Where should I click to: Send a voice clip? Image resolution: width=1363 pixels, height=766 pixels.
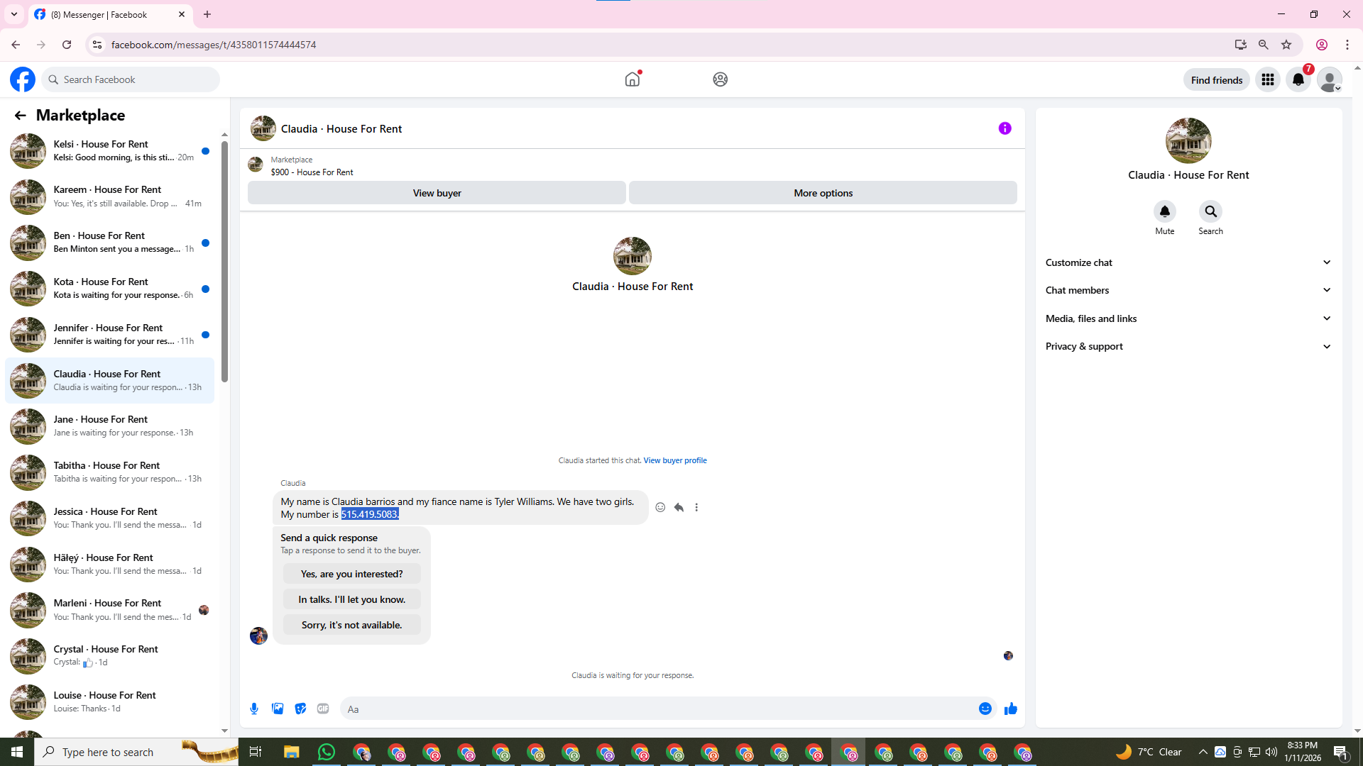coord(254,709)
